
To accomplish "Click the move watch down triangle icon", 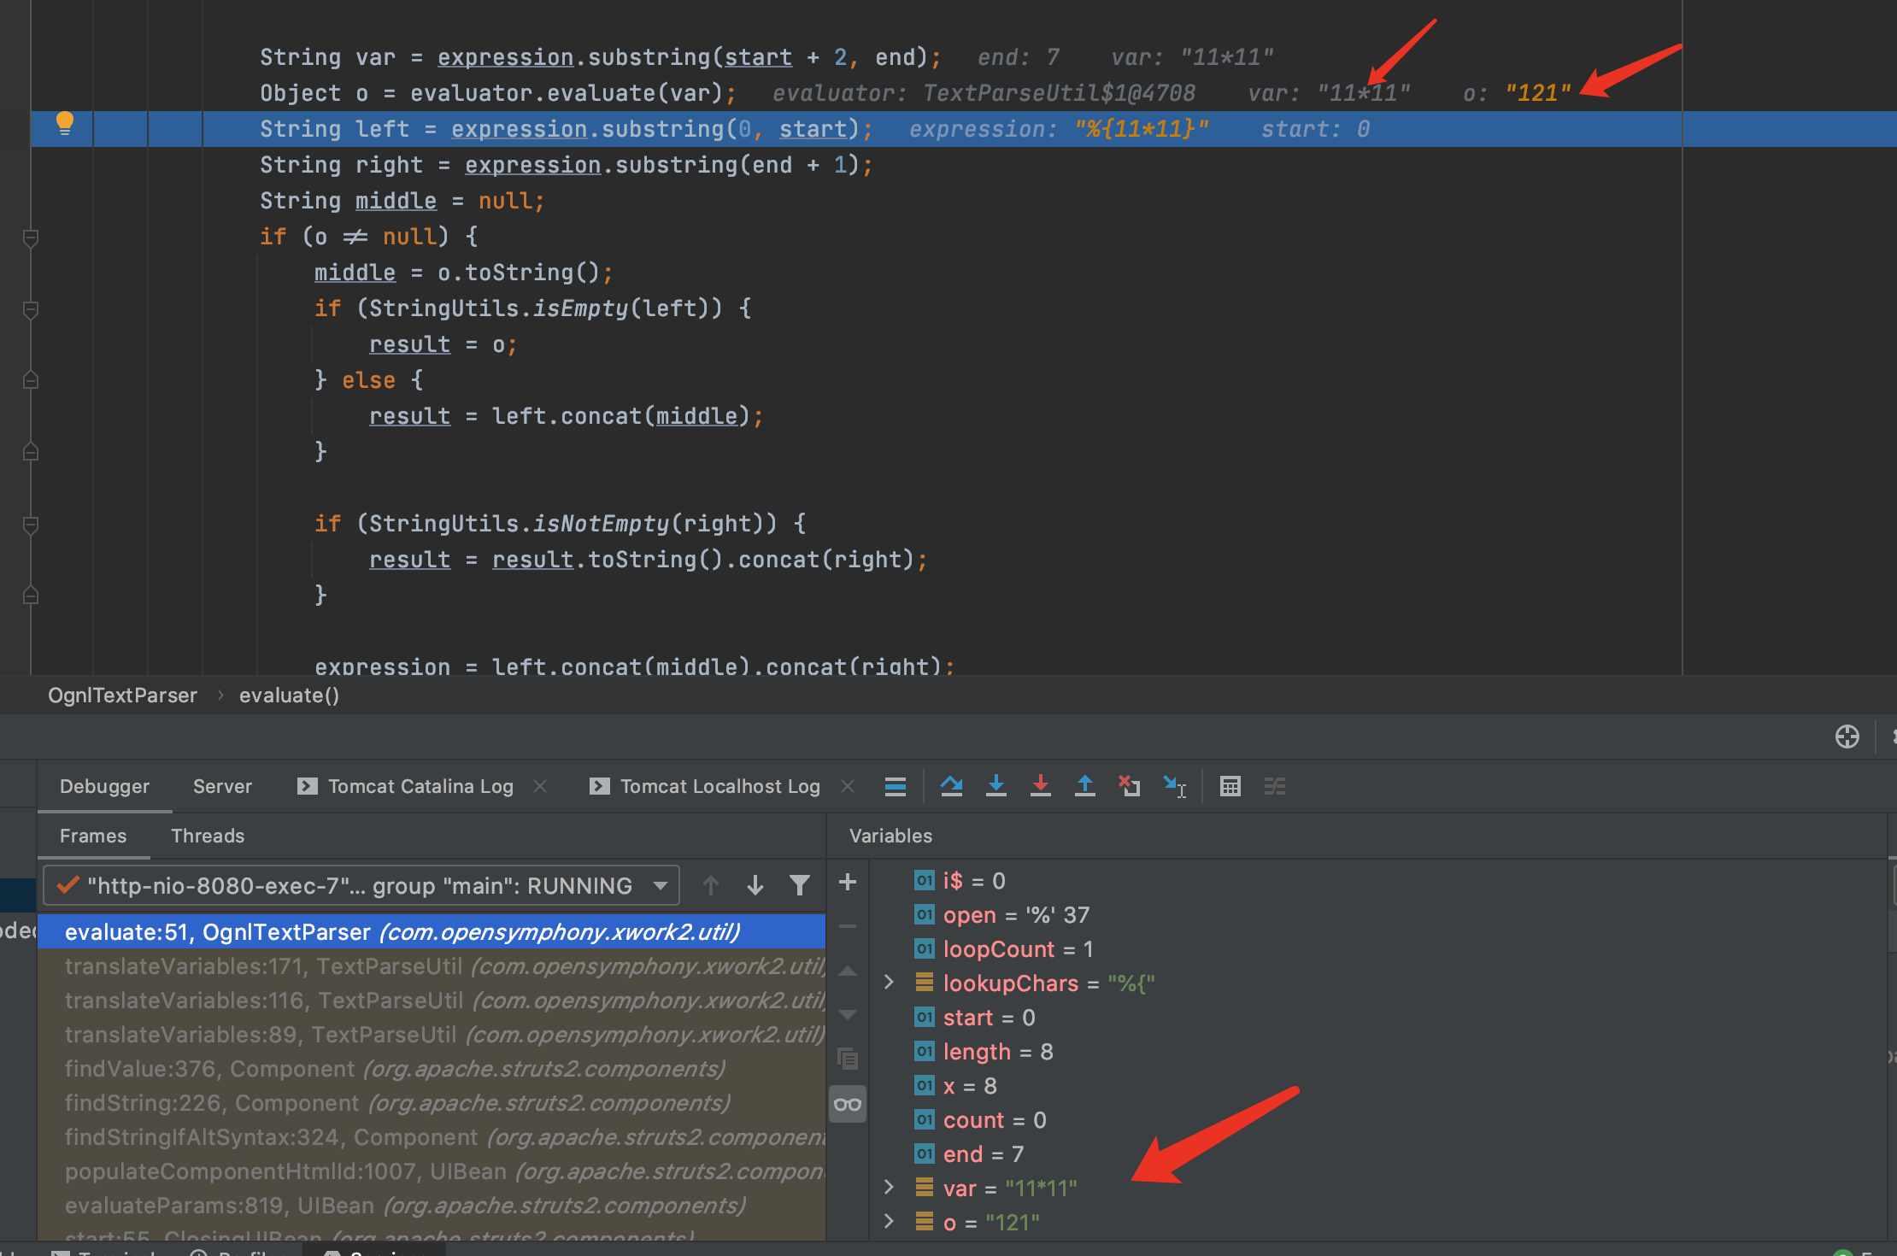I will [x=848, y=1015].
